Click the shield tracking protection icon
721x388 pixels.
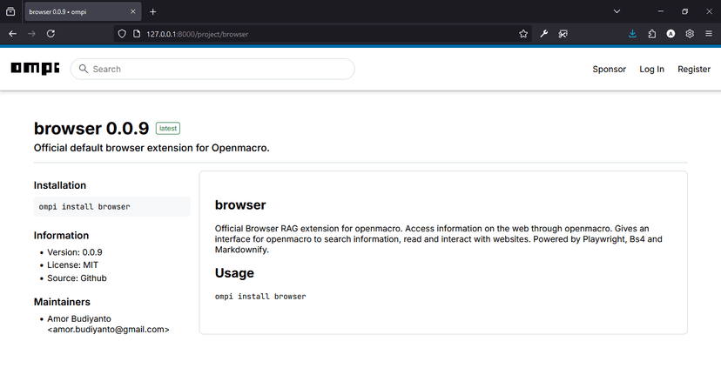pos(122,34)
